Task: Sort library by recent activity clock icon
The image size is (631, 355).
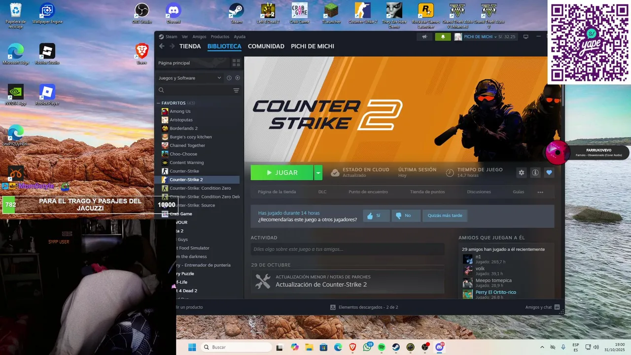Action: click(229, 78)
